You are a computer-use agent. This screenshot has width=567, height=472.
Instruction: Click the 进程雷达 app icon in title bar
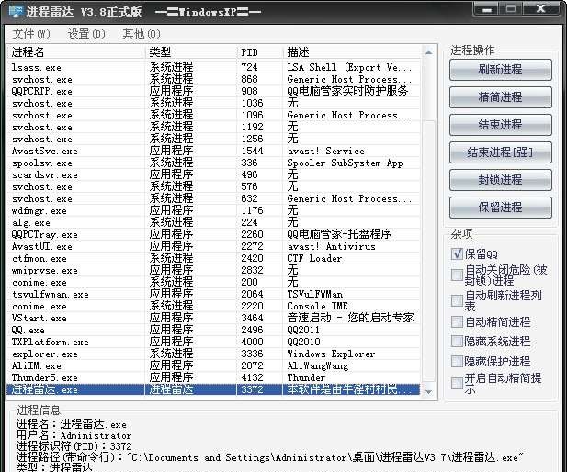[x=16, y=11]
